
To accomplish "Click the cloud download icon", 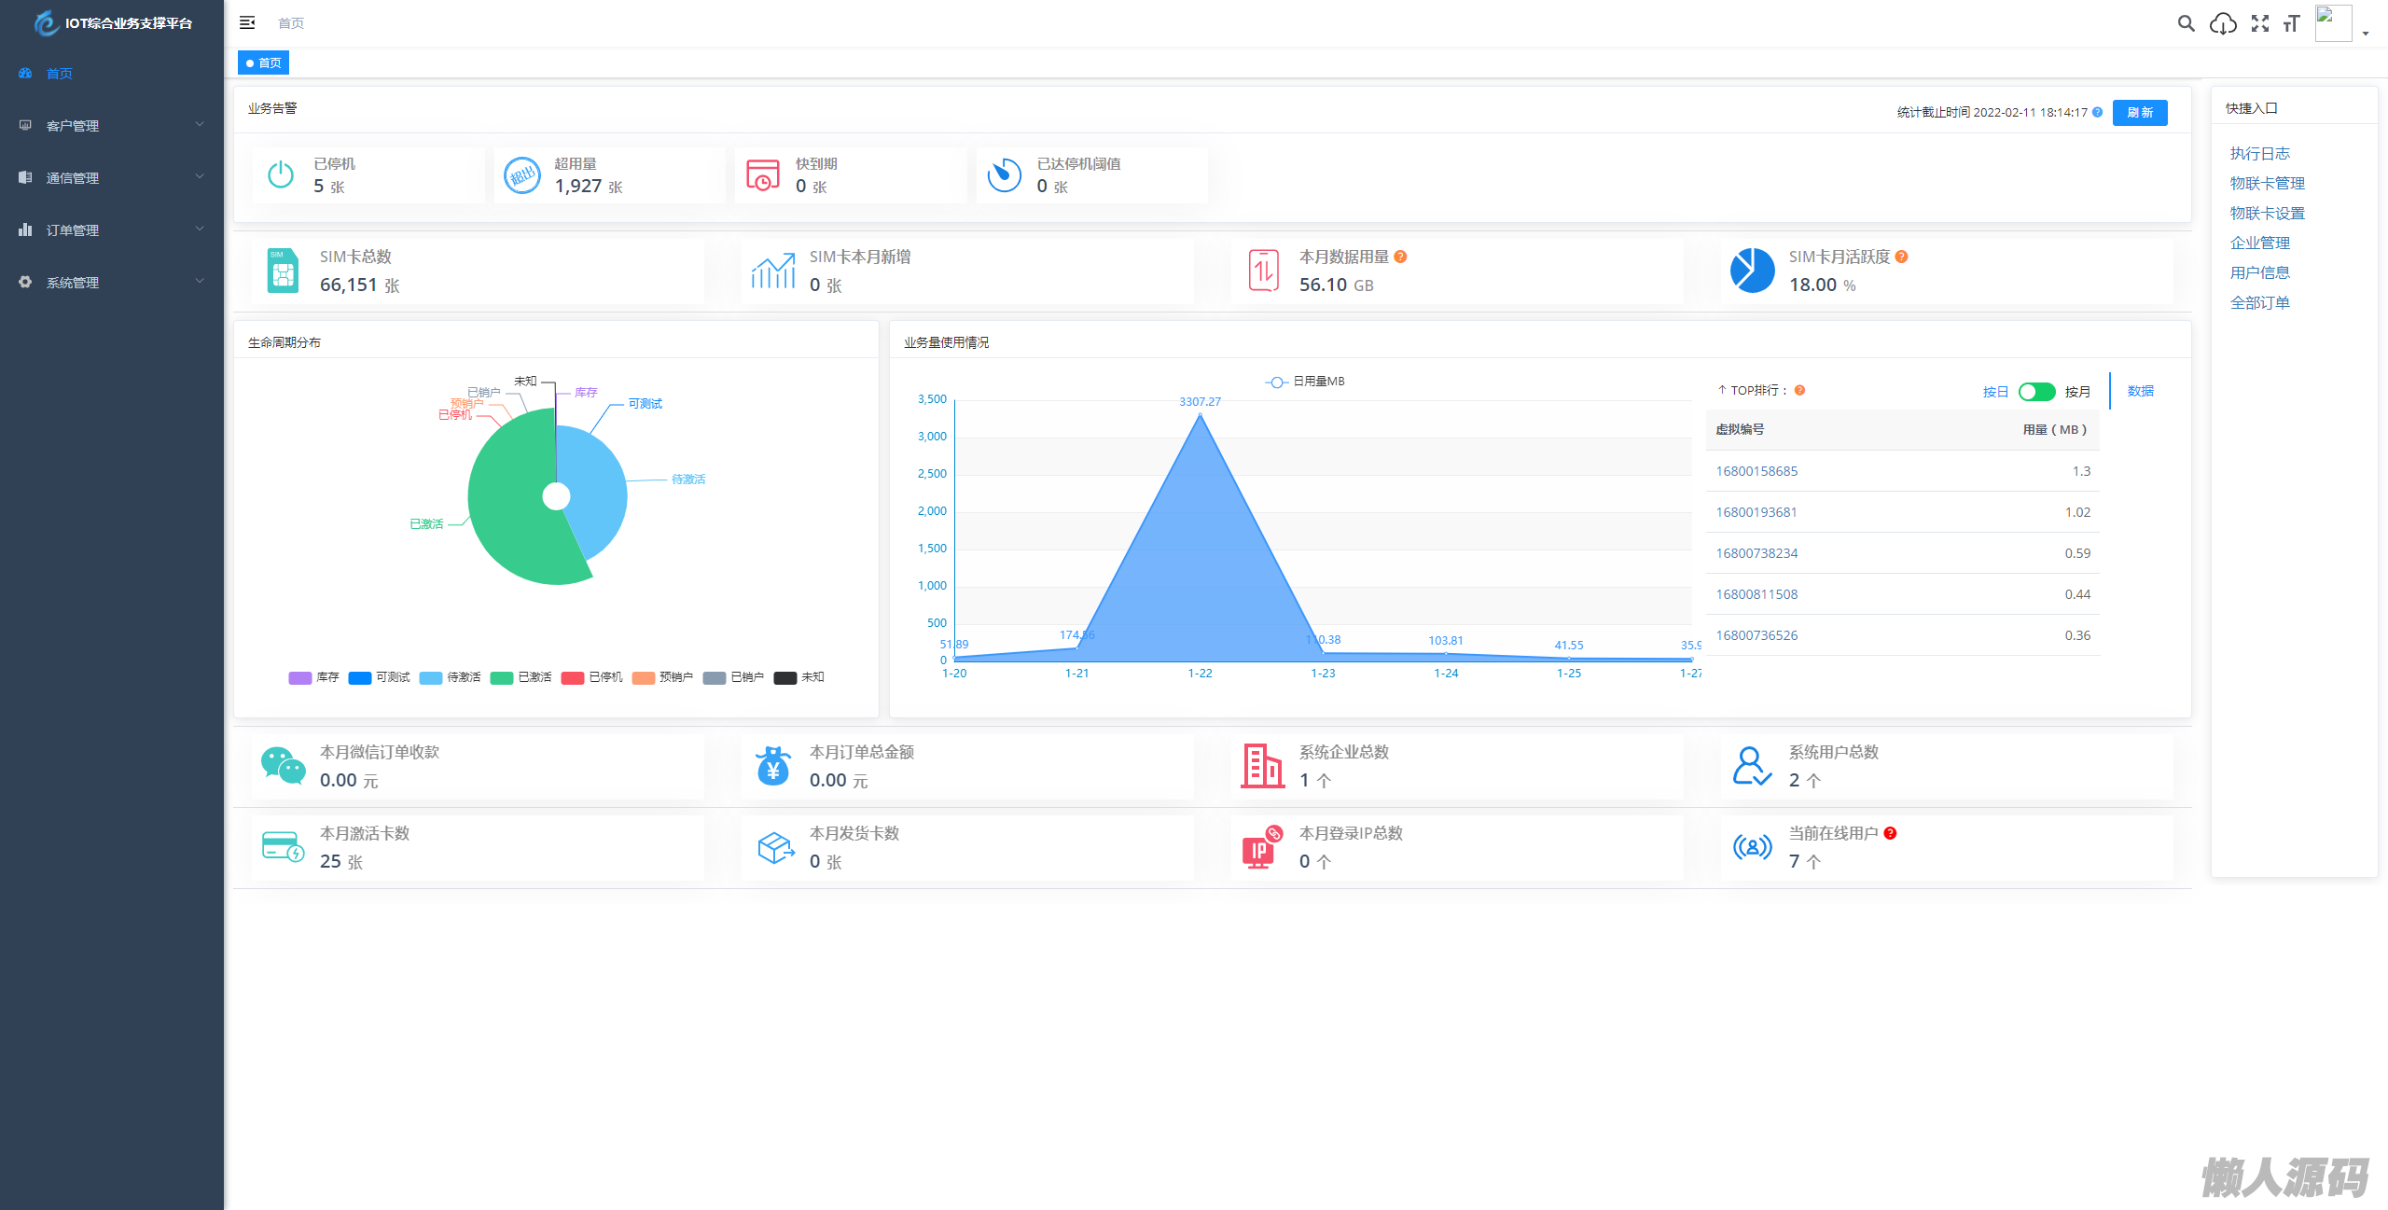I will click(x=2223, y=23).
